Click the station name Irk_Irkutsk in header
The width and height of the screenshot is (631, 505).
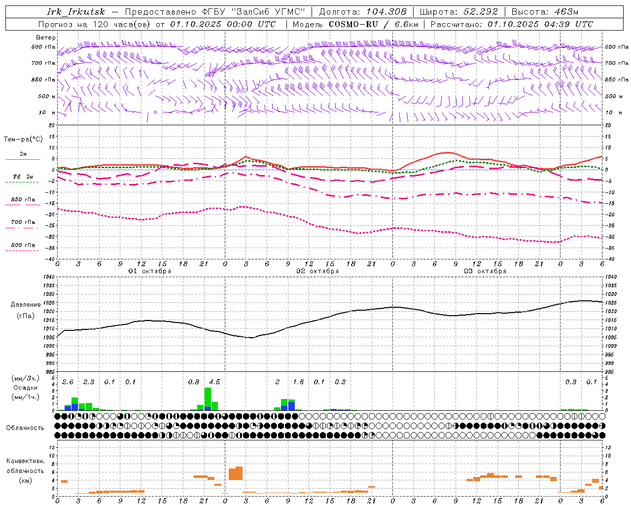[x=76, y=12]
